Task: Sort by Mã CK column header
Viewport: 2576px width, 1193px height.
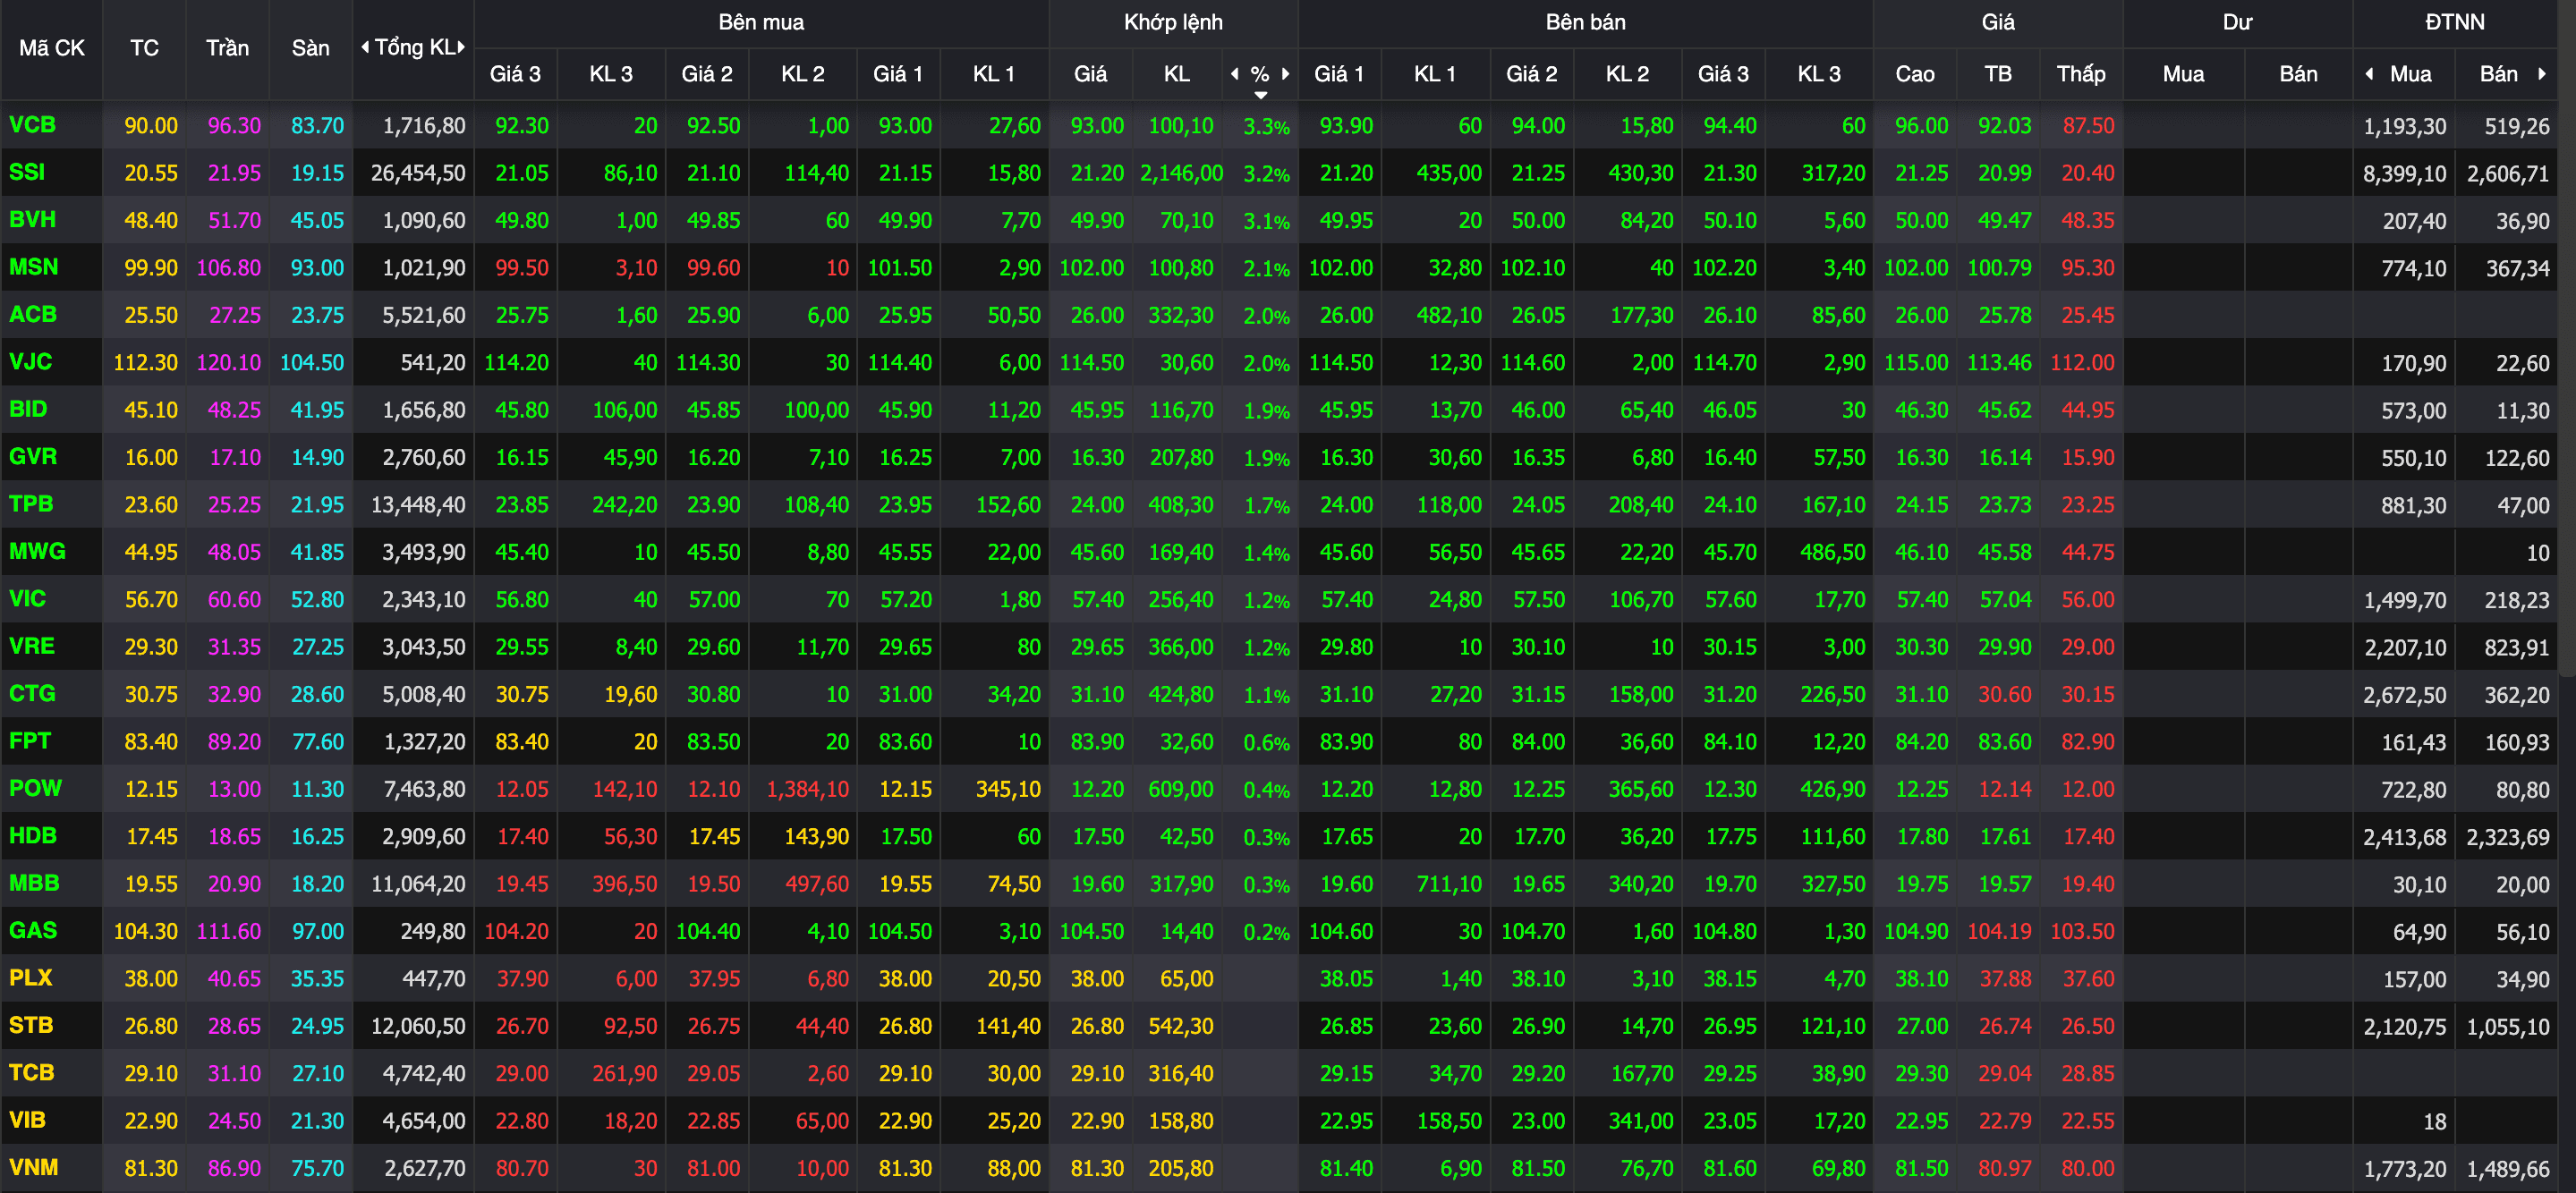Action: (x=52, y=48)
